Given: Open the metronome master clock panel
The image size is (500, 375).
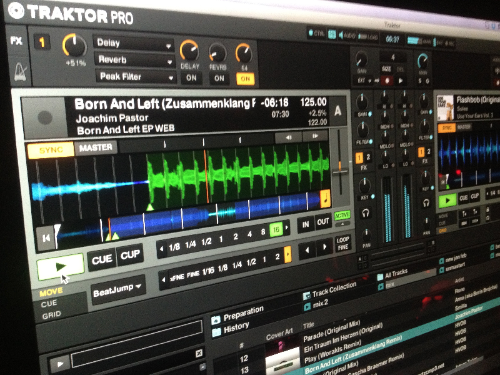Looking at the screenshot, I should [x=20, y=71].
